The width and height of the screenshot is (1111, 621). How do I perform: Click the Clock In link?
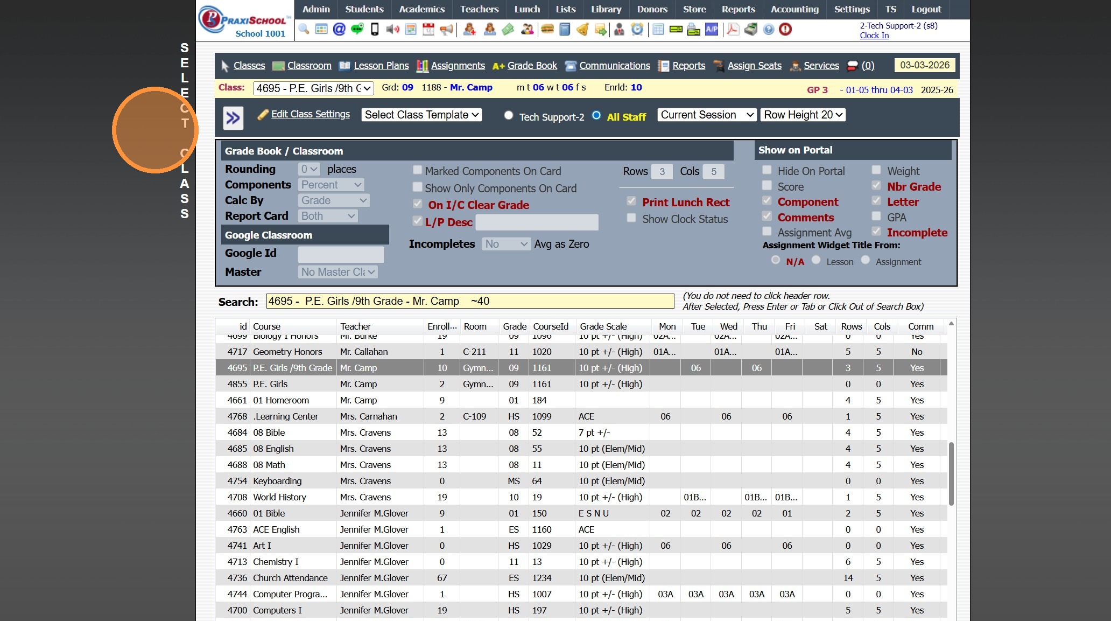coord(874,36)
